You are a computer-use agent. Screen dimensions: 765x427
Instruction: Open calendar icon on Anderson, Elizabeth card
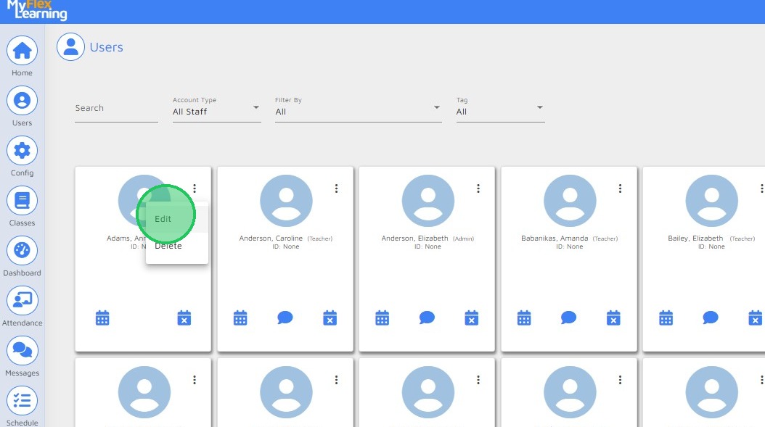pos(382,318)
